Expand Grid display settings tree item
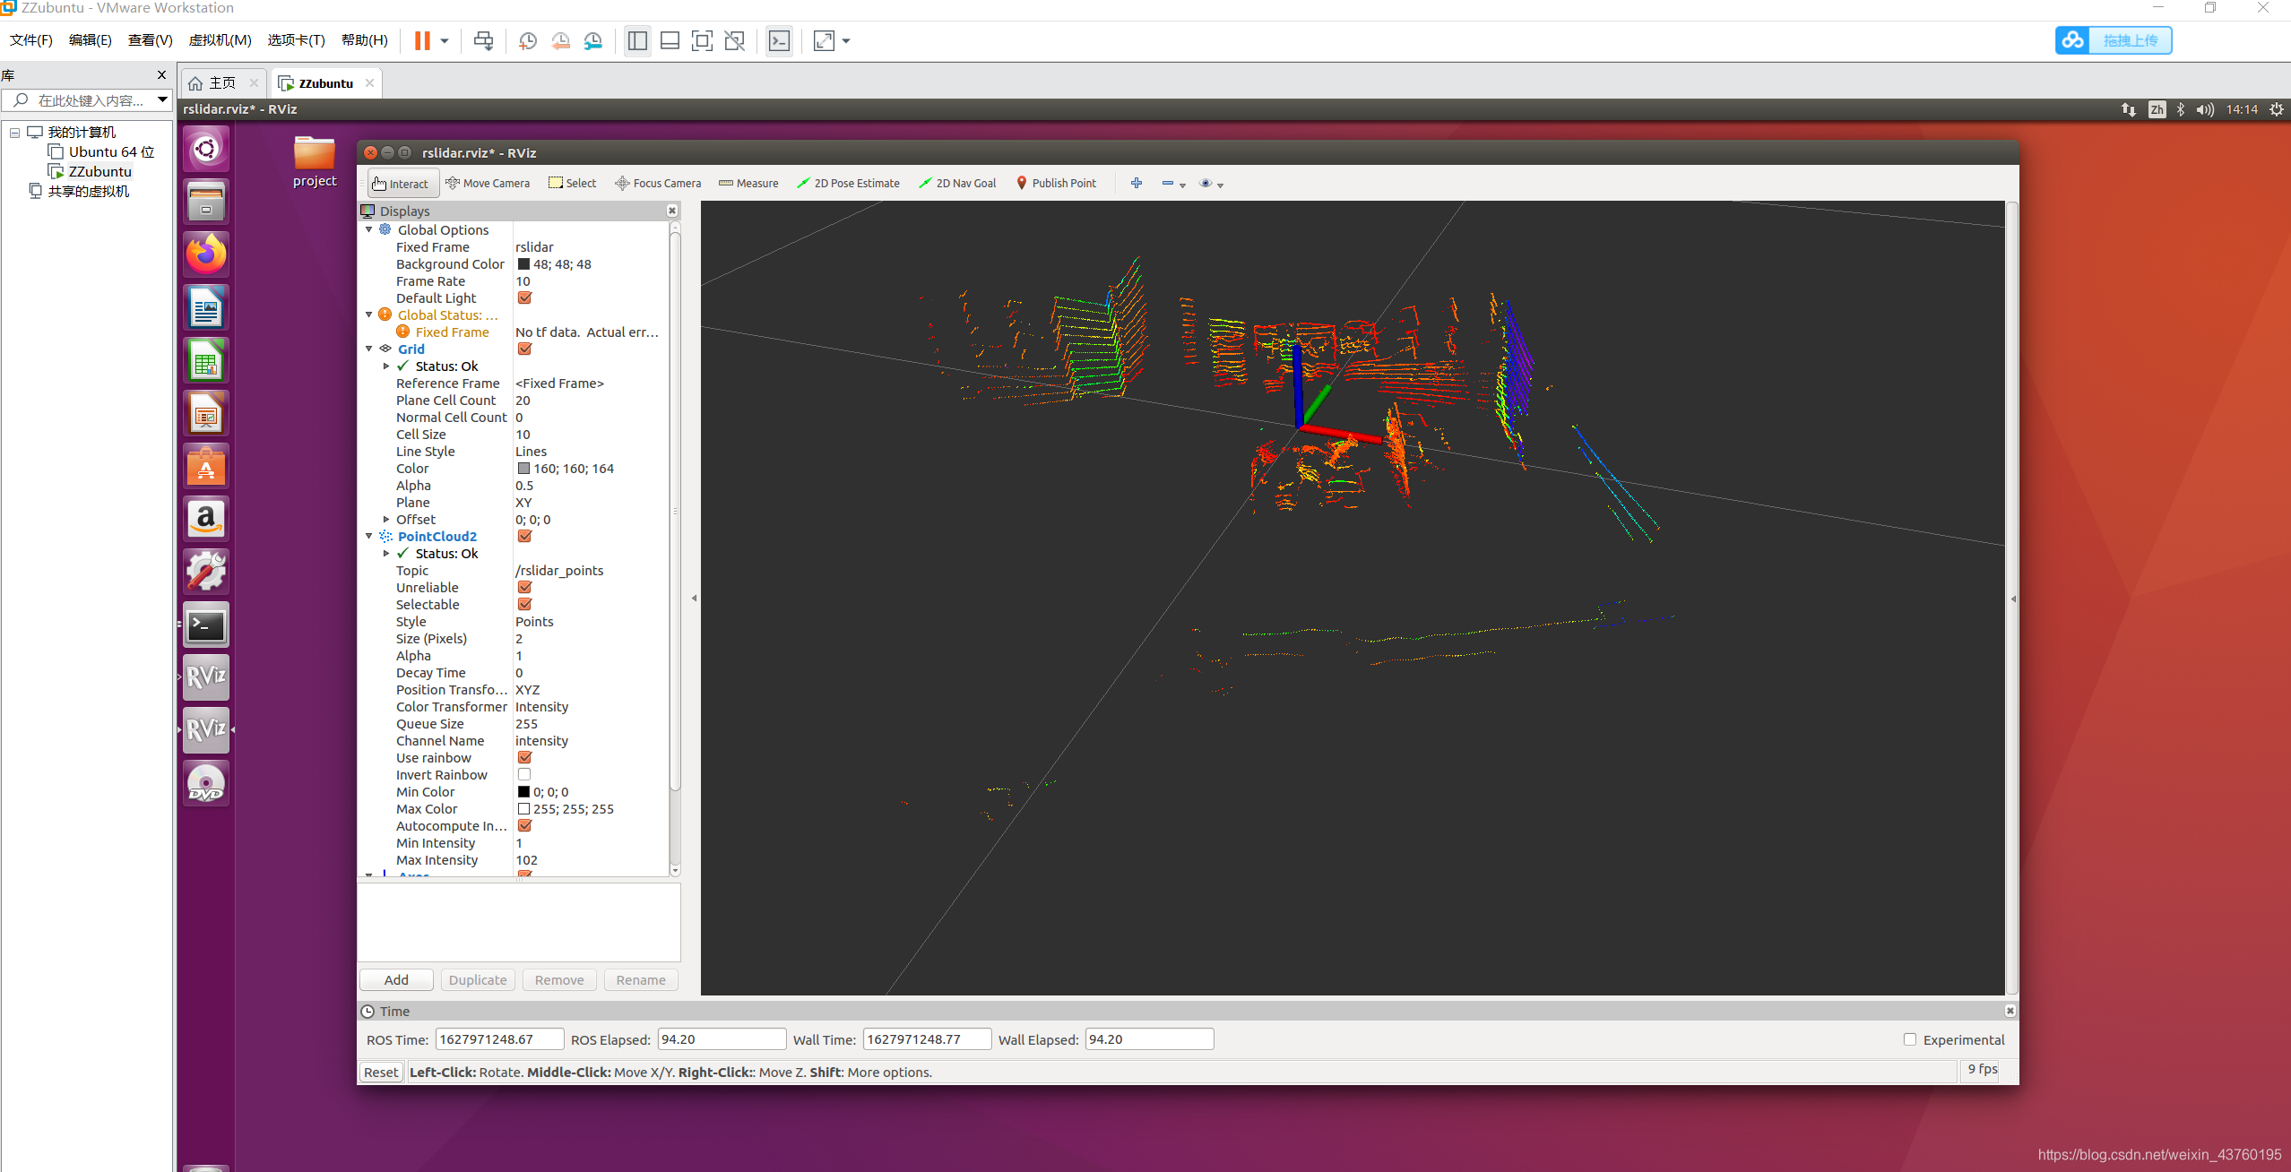Screen dimensions: 2291x1172 pyautogui.click(x=369, y=349)
